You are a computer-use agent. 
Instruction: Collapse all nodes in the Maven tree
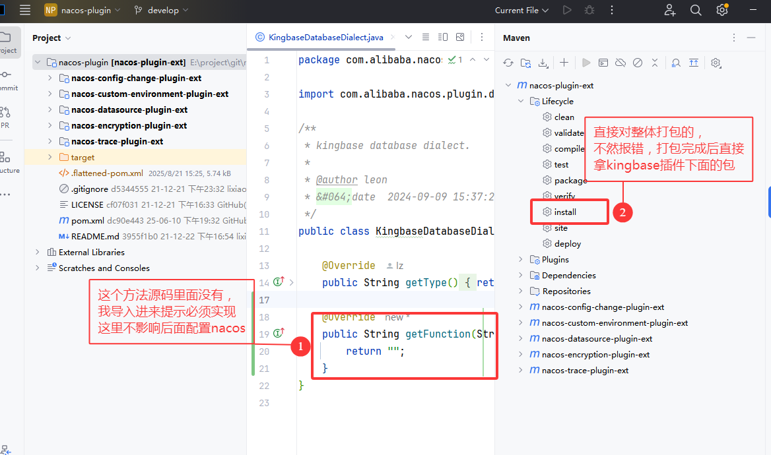[654, 63]
